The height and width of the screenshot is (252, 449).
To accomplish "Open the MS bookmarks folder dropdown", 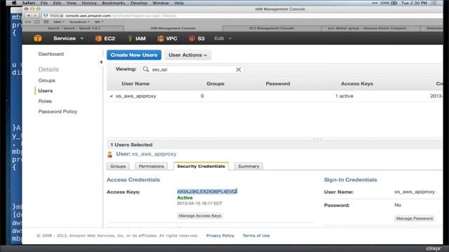I will 99,22.
